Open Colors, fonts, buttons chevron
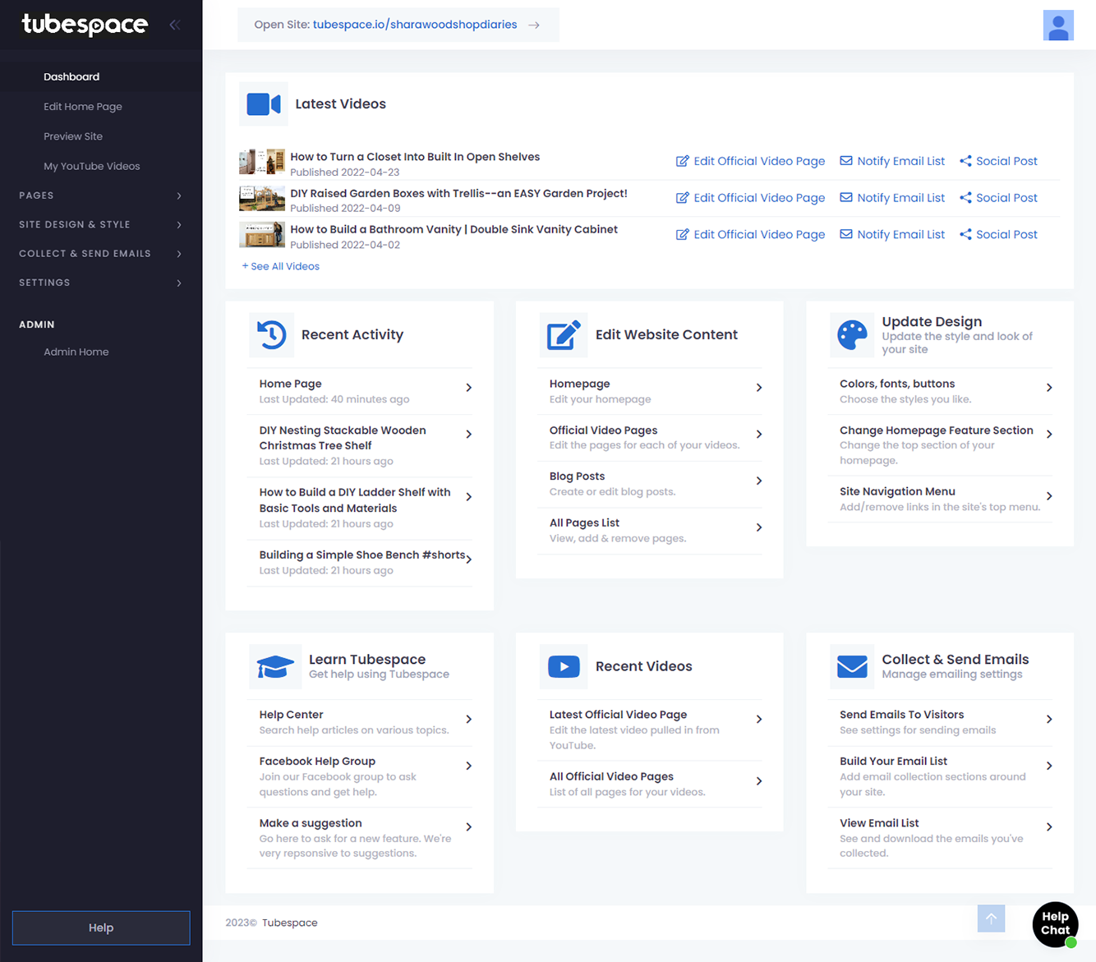Screen dimensions: 1096x962 pyautogui.click(x=1049, y=388)
